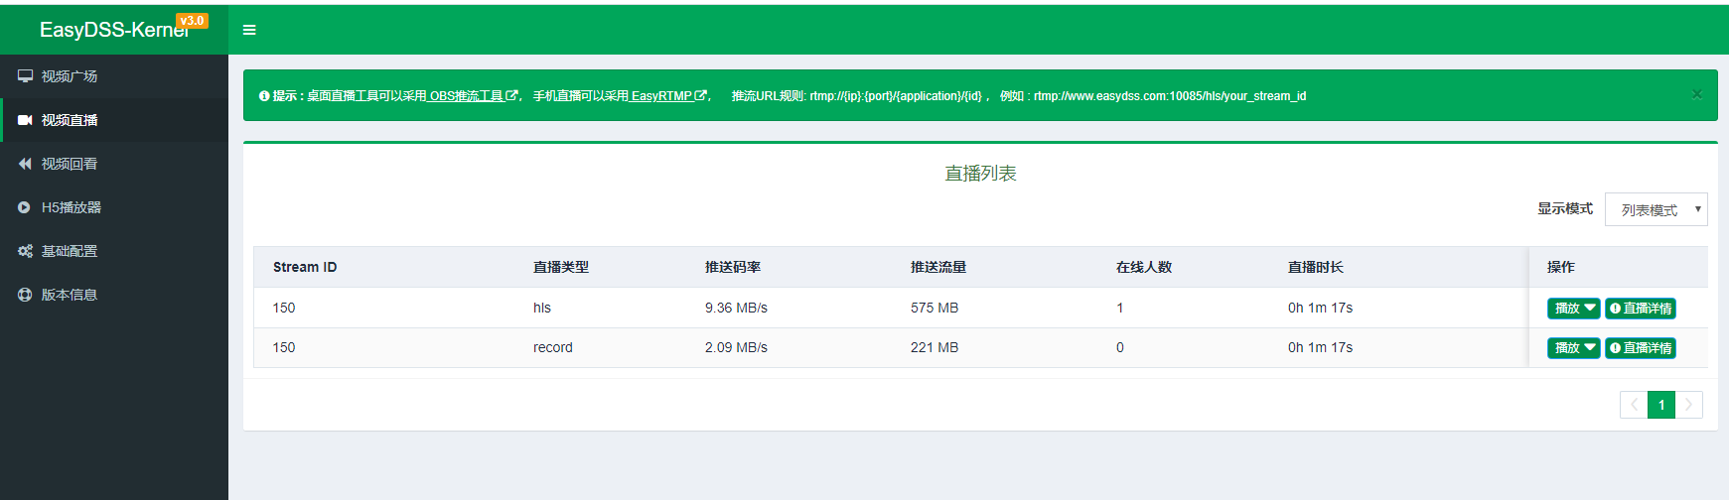Open 视频广场 in the sidebar
This screenshot has width=1729, height=500.
coord(114,76)
